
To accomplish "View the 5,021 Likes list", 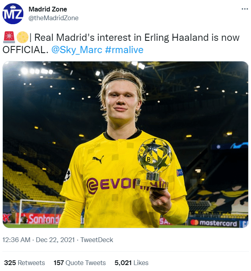I will [x=131, y=263].
